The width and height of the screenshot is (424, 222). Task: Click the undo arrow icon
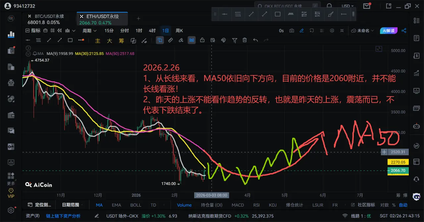pos(255,40)
